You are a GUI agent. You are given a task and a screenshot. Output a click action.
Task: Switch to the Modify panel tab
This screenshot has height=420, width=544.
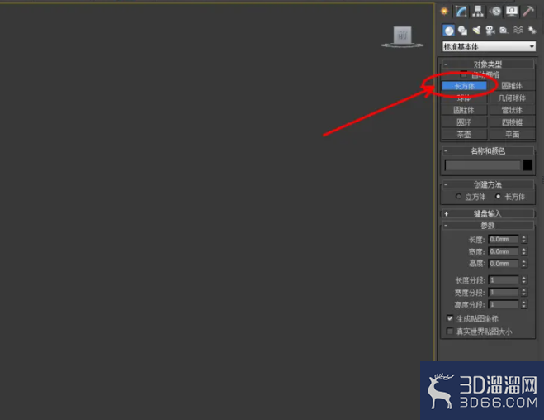(x=461, y=12)
